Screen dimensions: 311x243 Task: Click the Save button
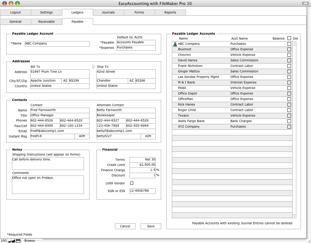tap(151, 226)
